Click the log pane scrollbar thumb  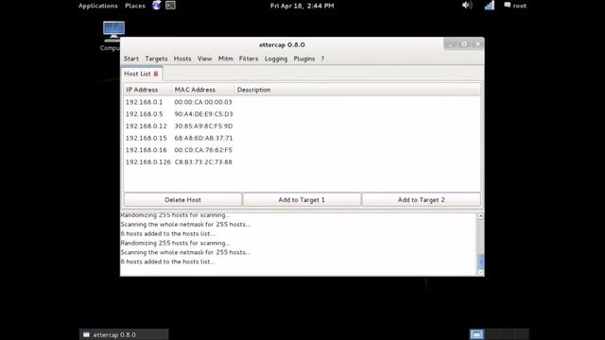[481, 262]
